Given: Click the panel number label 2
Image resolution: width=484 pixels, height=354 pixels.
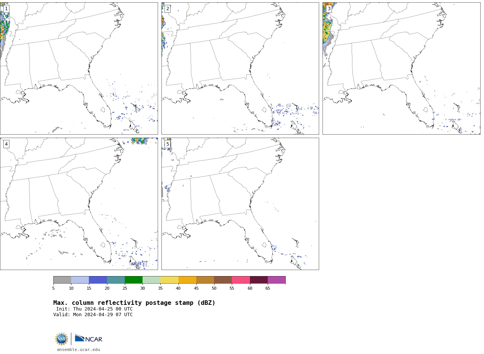Looking at the screenshot, I should (x=168, y=9).
